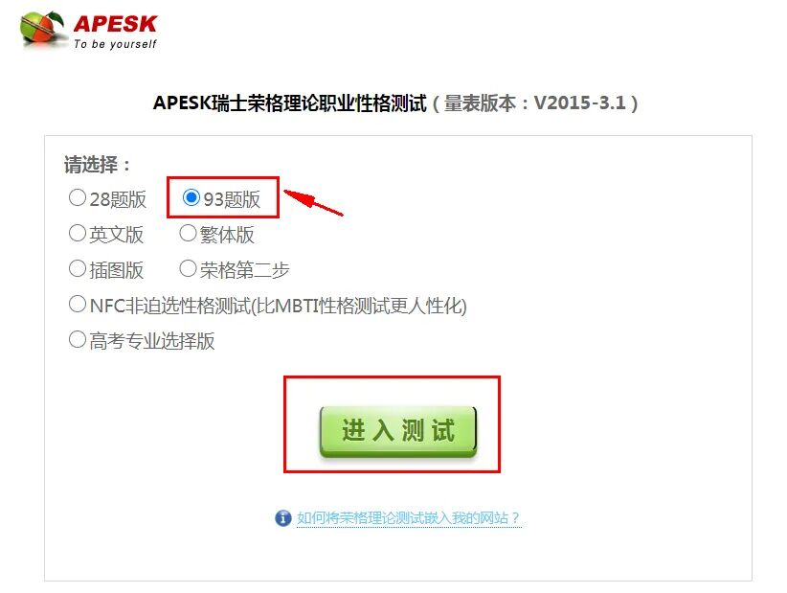The width and height of the screenshot is (787, 593).
Task: Click the 高考专业选择版 label text
Action: tap(152, 341)
